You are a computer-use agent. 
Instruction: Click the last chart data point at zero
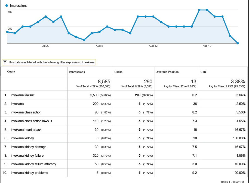238,43
